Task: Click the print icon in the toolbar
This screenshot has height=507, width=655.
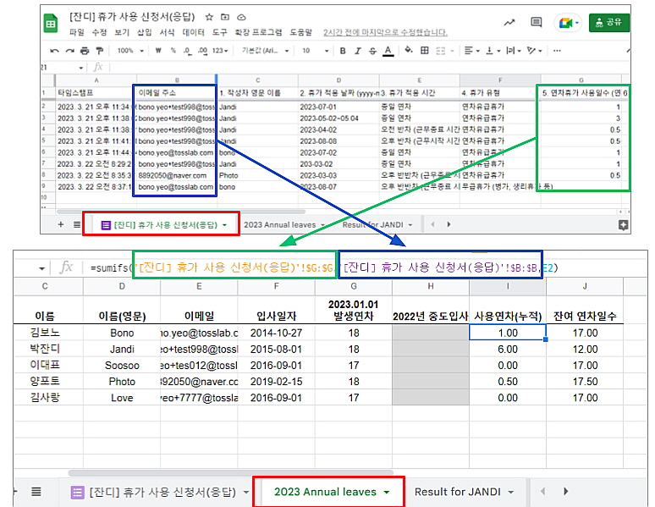Action: point(82,51)
